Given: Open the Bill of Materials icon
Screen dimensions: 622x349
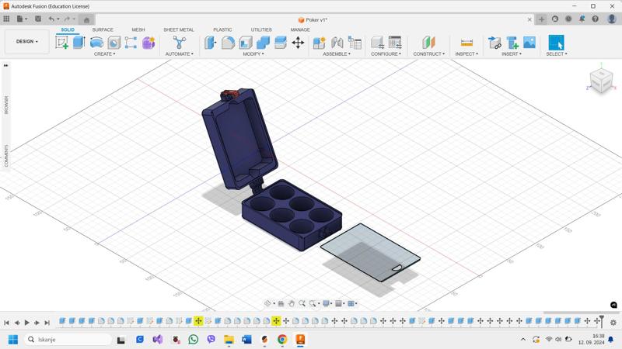Looking at the screenshot, I should point(355,43).
